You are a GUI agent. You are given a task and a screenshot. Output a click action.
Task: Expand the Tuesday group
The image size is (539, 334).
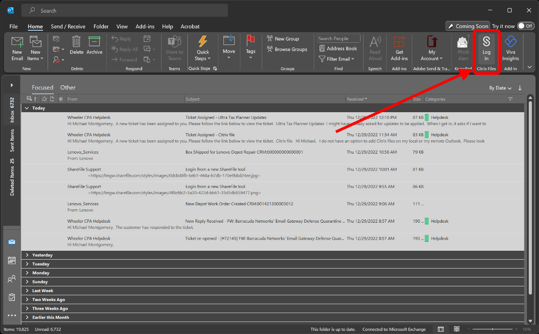27,264
